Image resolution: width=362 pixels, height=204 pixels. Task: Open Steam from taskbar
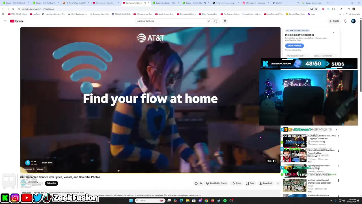coord(219,201)
